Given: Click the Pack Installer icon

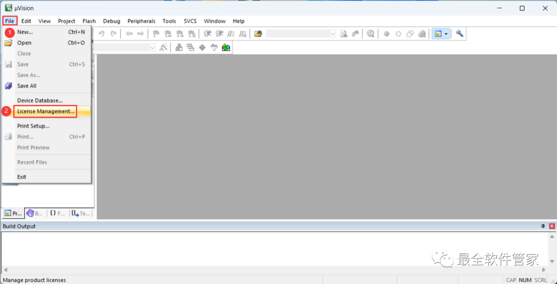Looking at the screenshot, I should [x=226, y=47].
